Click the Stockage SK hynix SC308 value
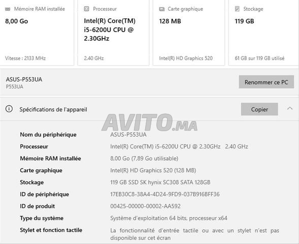Screen dimensions: 299x244 (x=160, y=182)
